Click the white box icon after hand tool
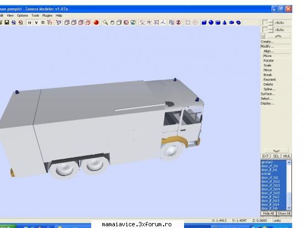 119,23
